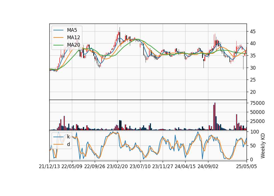This screenshot has height=196, width=274.
Task: Click the 25000 volume axis tick
Action: [x=257, y=121]
